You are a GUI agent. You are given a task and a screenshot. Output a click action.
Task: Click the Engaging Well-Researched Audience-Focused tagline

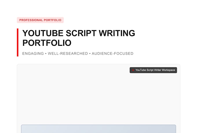coord(78,54)
